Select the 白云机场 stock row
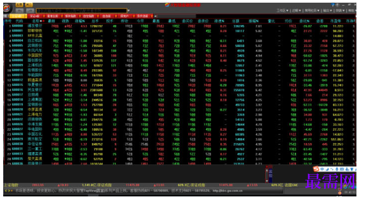 point(180,41)
